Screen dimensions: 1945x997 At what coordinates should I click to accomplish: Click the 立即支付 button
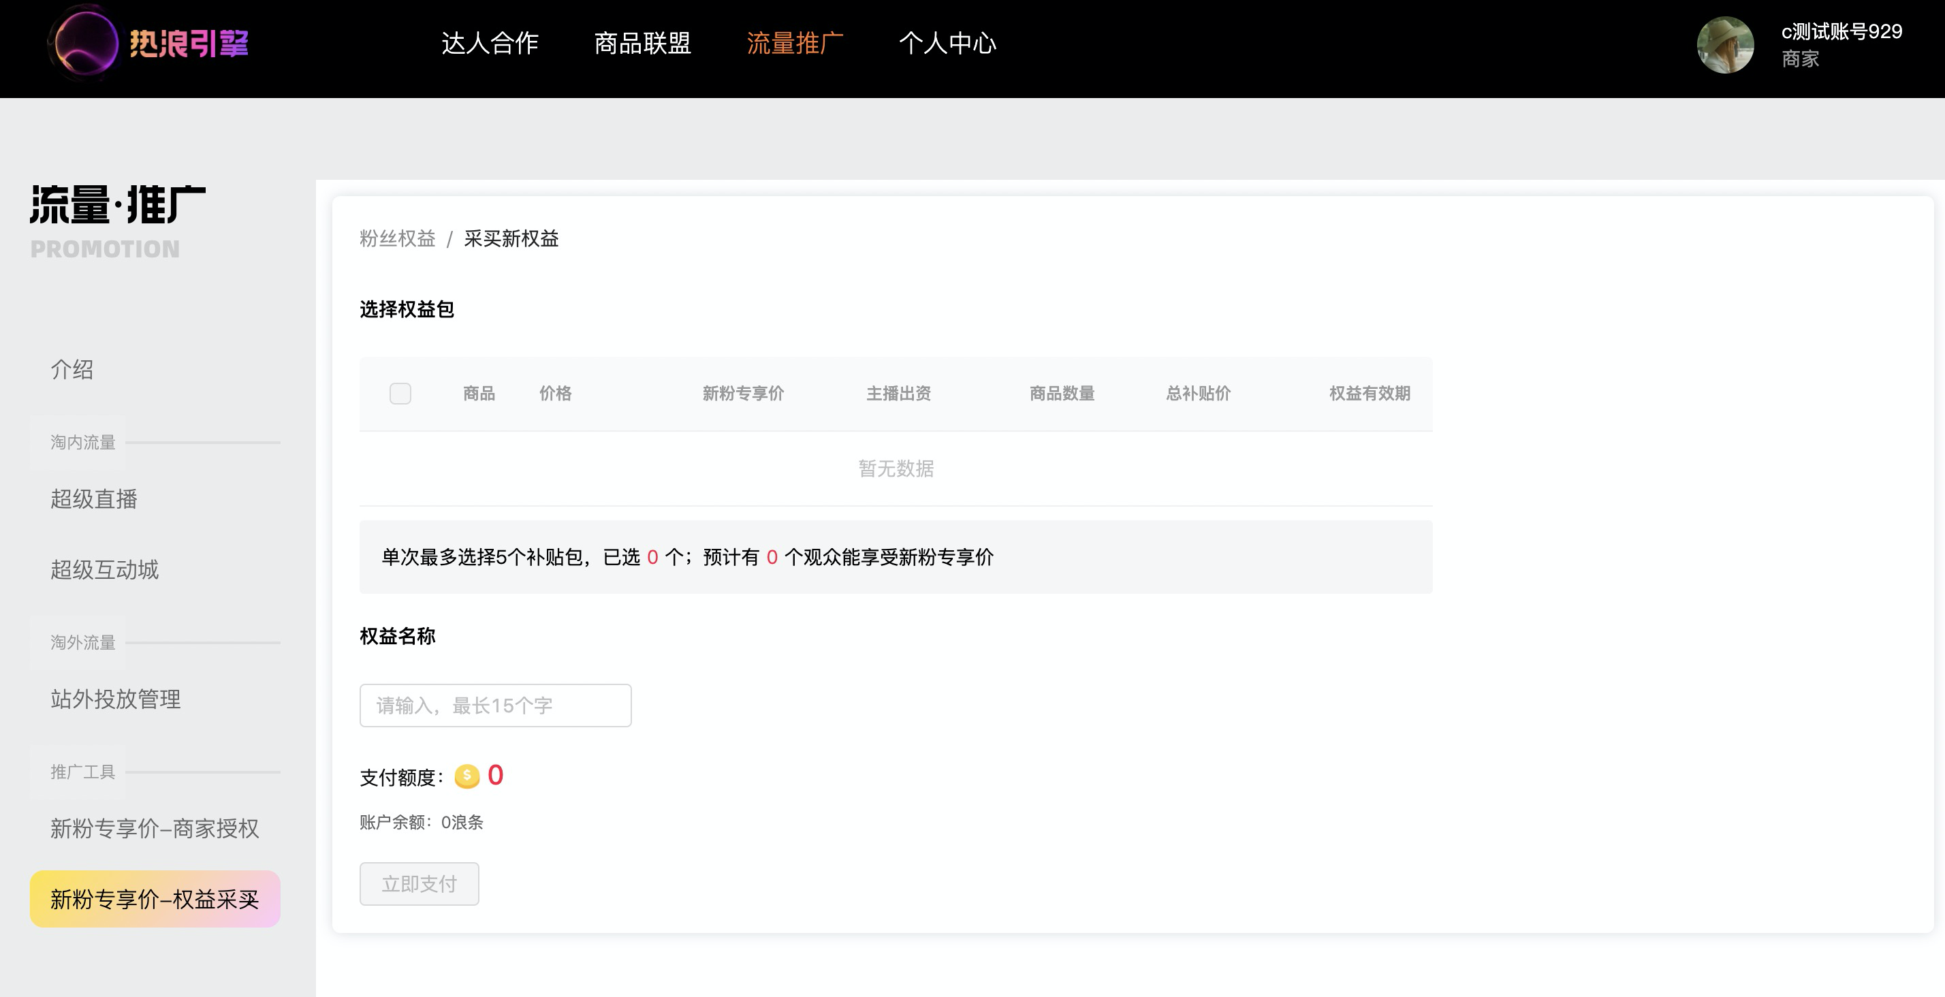(419, 884)
